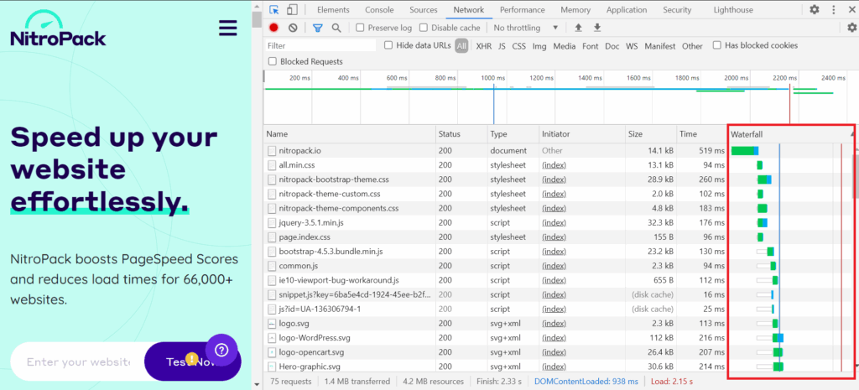The image size is (859, 390).
Task: Stop recording network log red button
Action: click(x=274, y=28)
